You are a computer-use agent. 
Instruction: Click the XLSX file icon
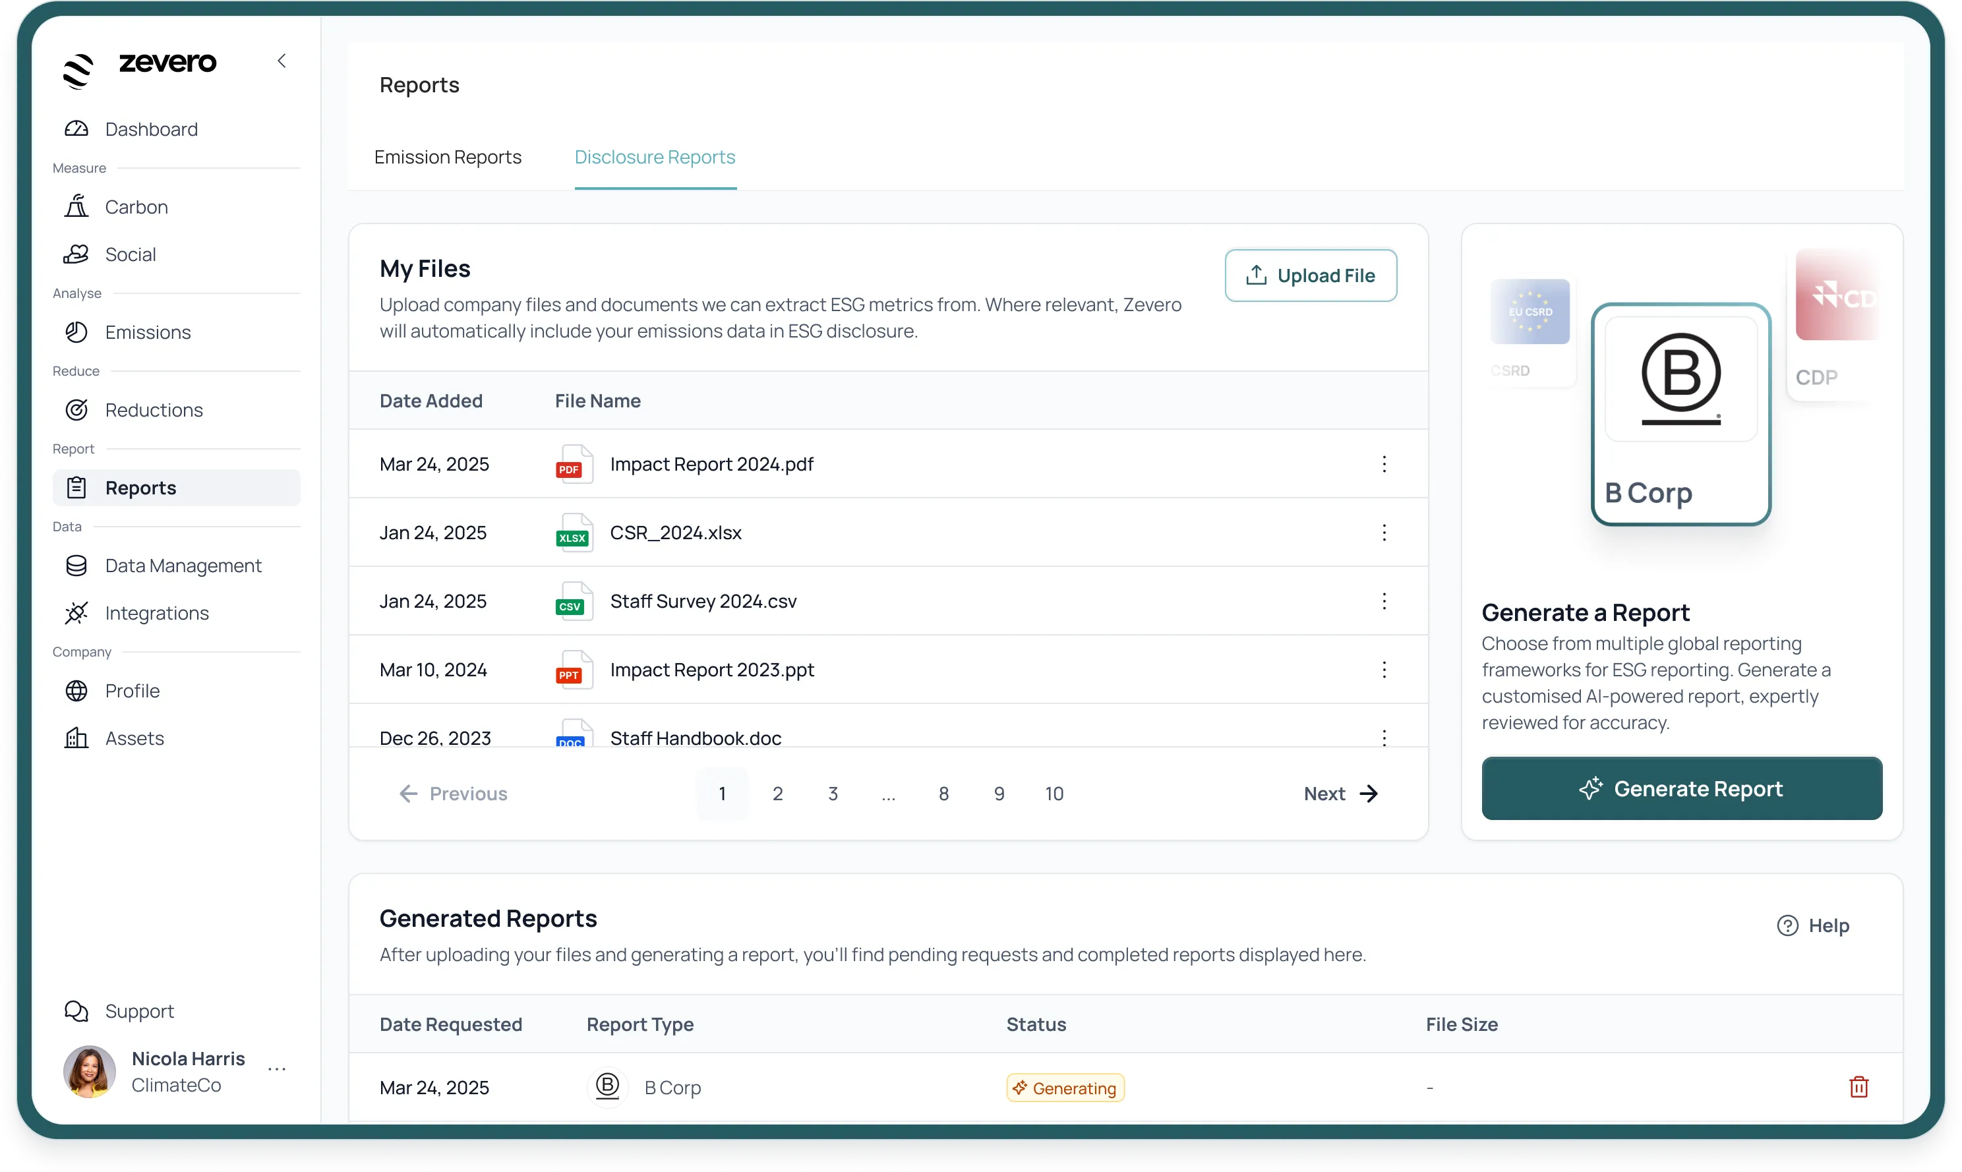[574, 533]
